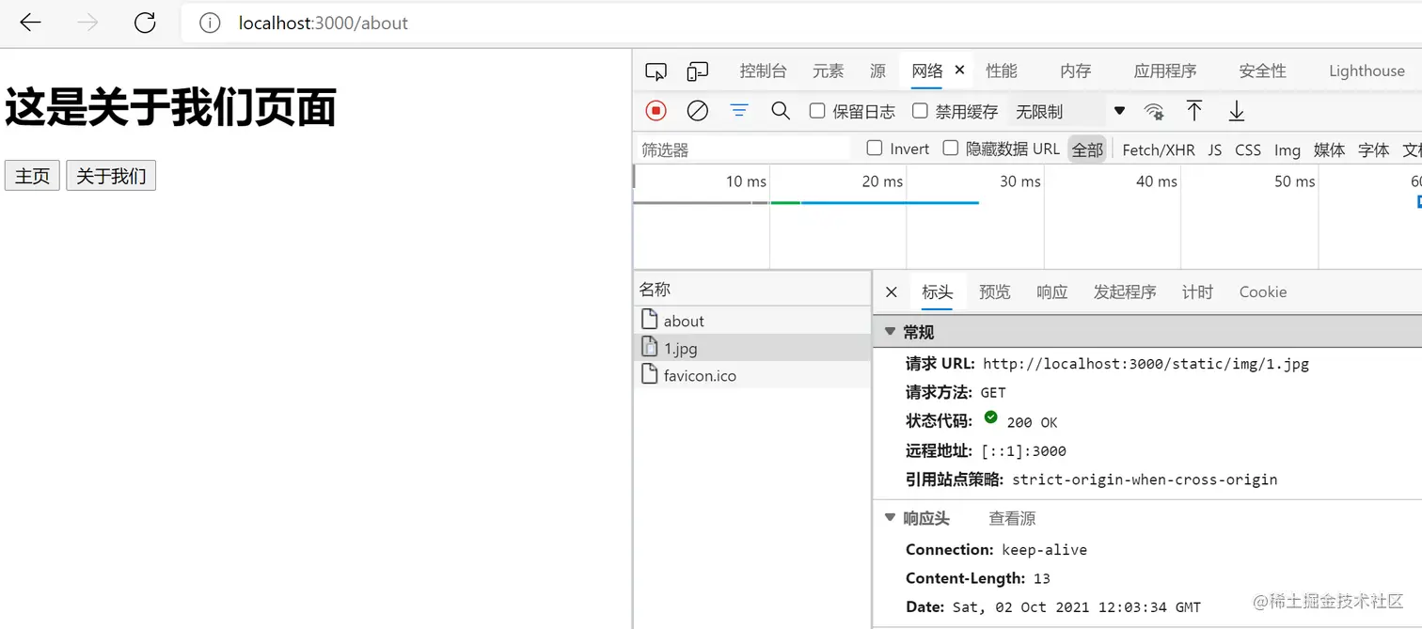Click the about file icon
This screenshot has width=1422, height=629.
(x=649, y=320)
